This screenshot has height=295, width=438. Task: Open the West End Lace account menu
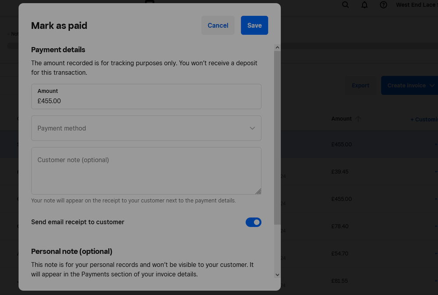[x=416, y=5]
